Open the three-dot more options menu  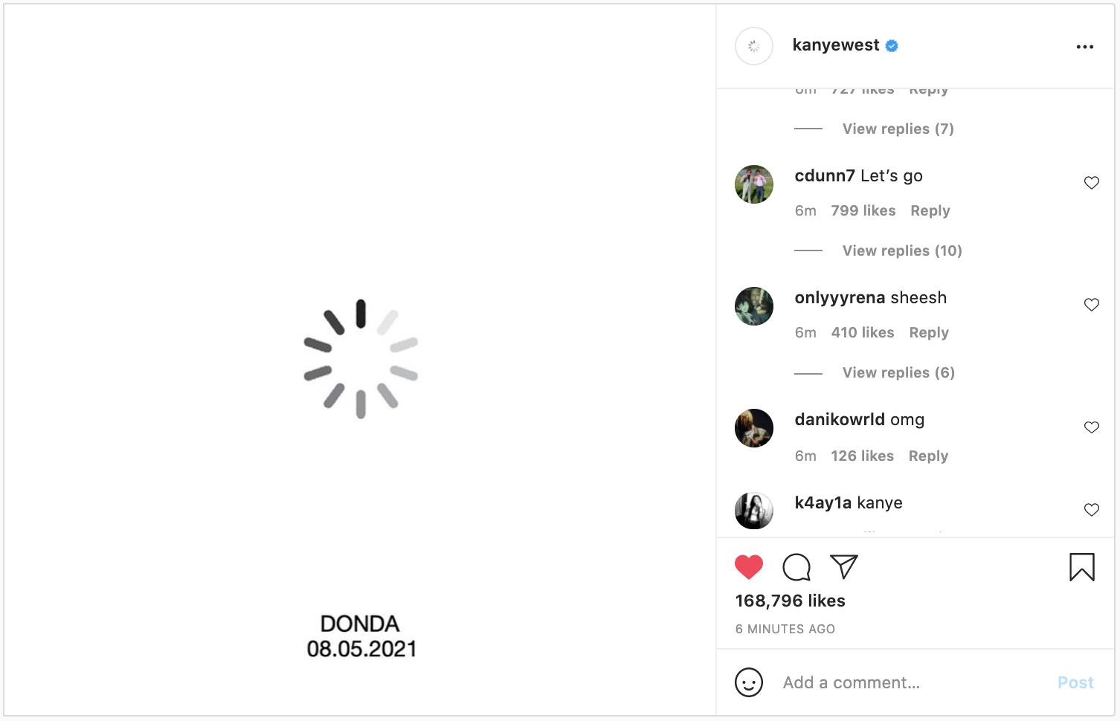click(1085, 47)
